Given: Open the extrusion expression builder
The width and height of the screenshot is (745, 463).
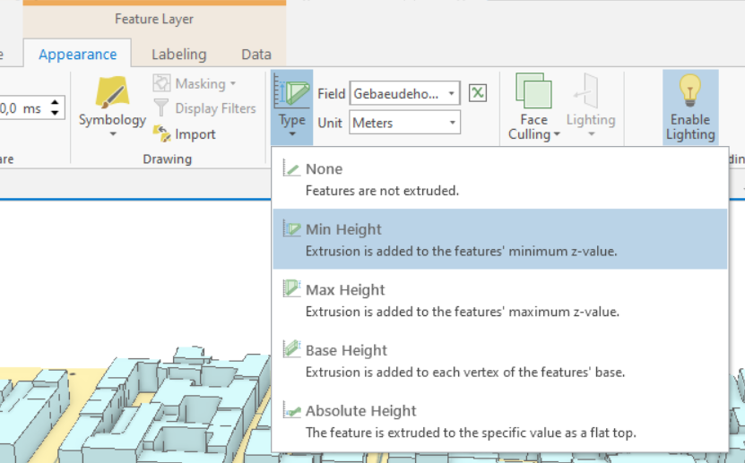Looking at the screenshot, I should 478,93.
